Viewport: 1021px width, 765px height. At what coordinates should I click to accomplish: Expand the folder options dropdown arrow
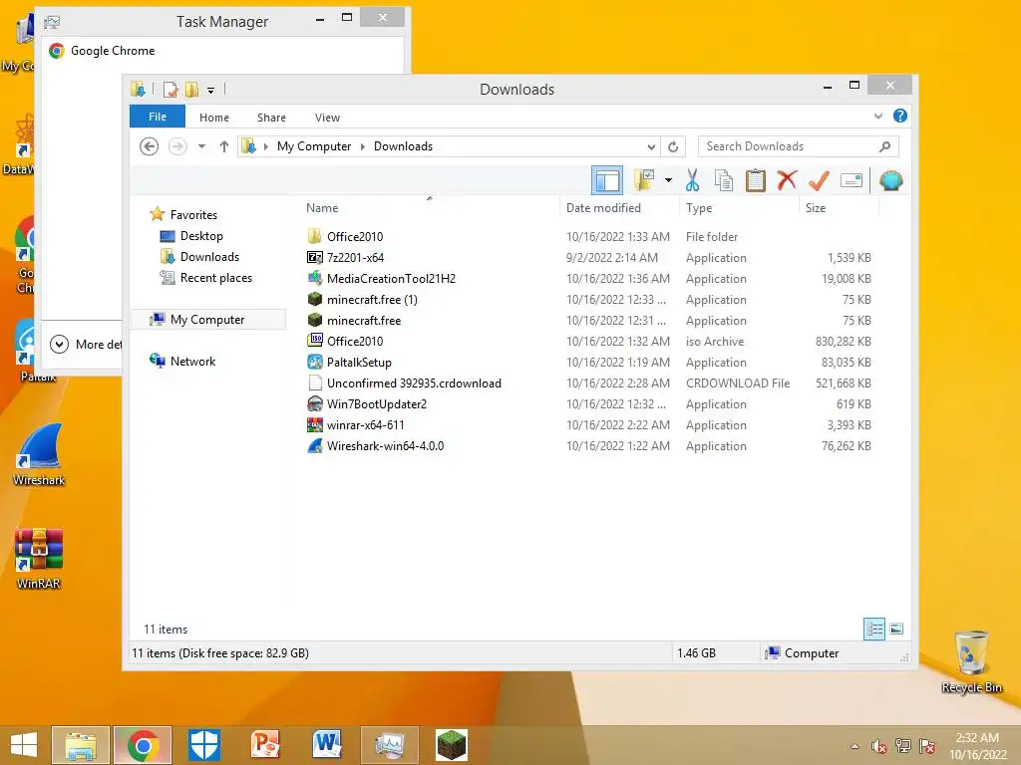(x=668, y=180)
